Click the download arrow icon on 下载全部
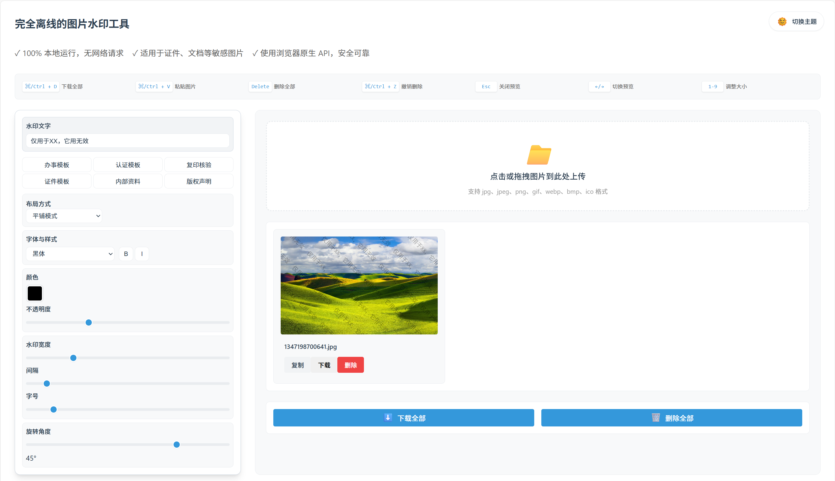 coord(388,418)
